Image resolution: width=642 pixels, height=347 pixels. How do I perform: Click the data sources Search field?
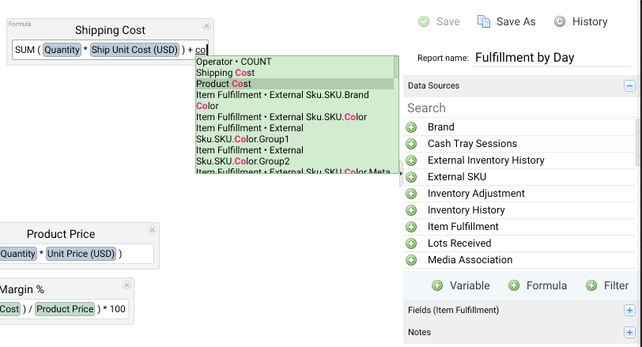tap(520, 108)
